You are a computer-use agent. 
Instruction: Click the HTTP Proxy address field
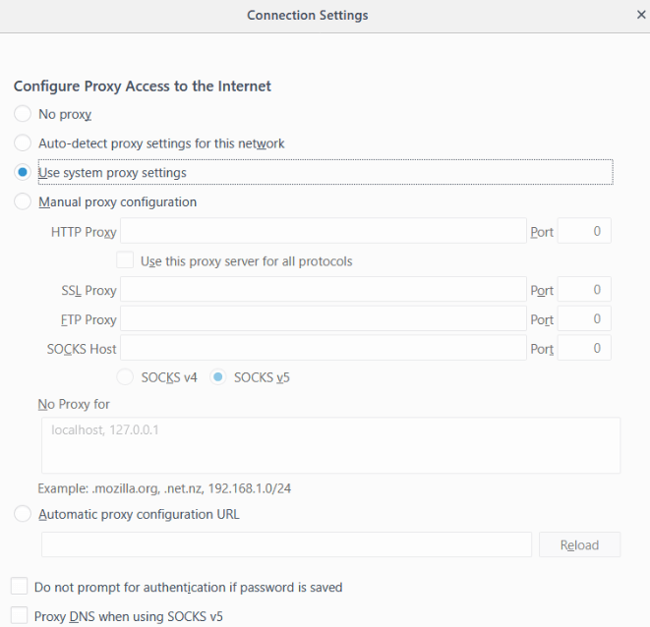(323, 232)
